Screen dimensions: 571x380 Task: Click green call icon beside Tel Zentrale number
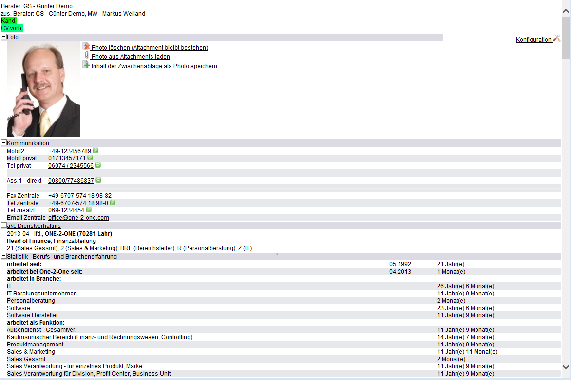point(113,203)
